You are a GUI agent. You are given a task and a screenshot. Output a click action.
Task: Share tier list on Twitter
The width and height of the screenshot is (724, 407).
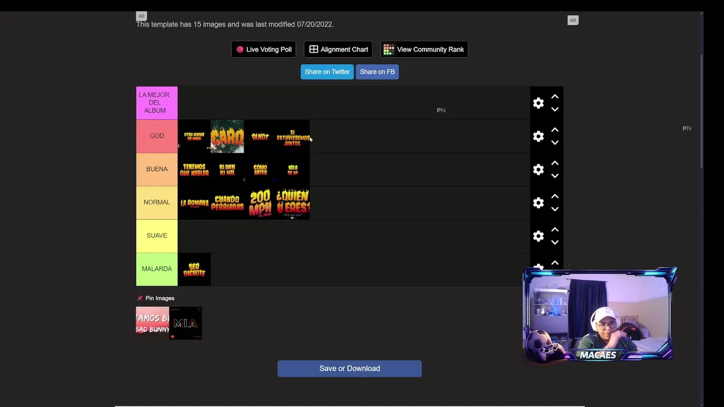coord(327,72)
